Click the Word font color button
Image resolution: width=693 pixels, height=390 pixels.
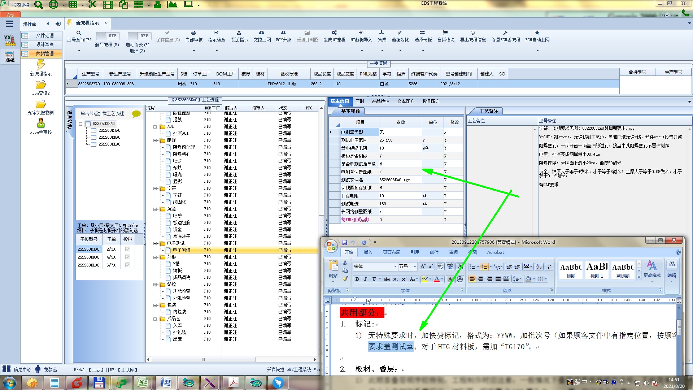click(437, 279)
